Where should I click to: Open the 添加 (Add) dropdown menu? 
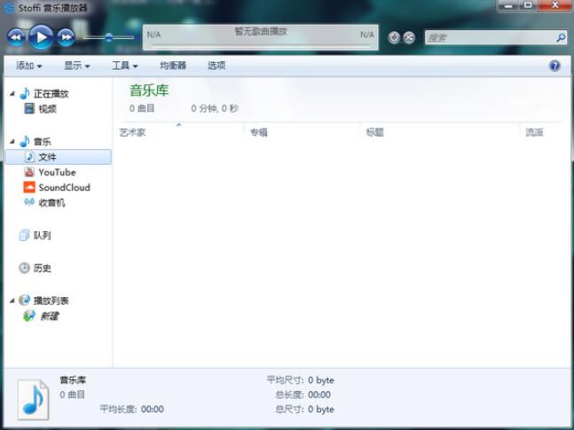(x=28, y=66)
